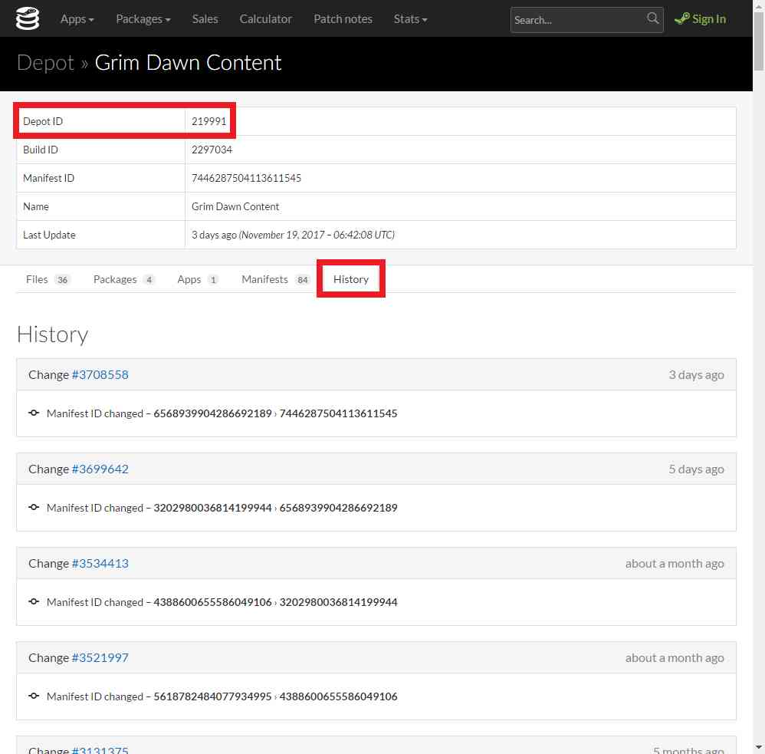Click commit icon in Change #3699642 row
Screen dimensions: 765x754
pyautogui.click(x=34, y=508)
